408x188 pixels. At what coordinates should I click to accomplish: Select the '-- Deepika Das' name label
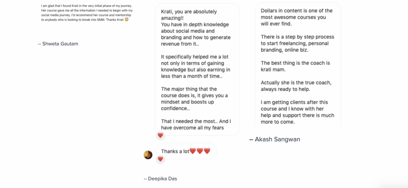[x=160, y=179]
